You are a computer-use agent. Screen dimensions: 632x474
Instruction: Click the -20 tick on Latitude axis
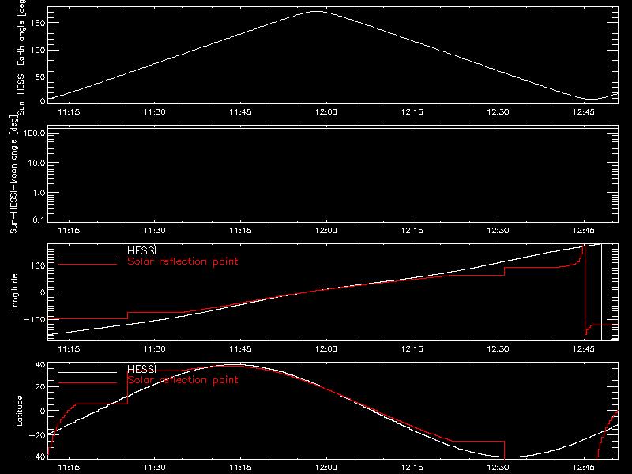pos(37,435)
